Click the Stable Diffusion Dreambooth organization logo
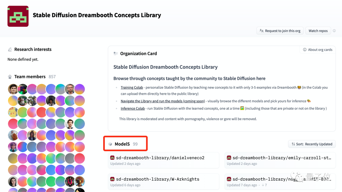 point(18,16)
